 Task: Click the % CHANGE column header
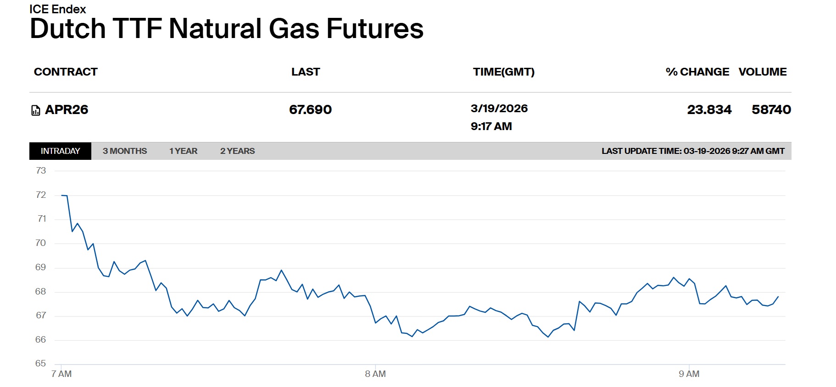[697, 72]
